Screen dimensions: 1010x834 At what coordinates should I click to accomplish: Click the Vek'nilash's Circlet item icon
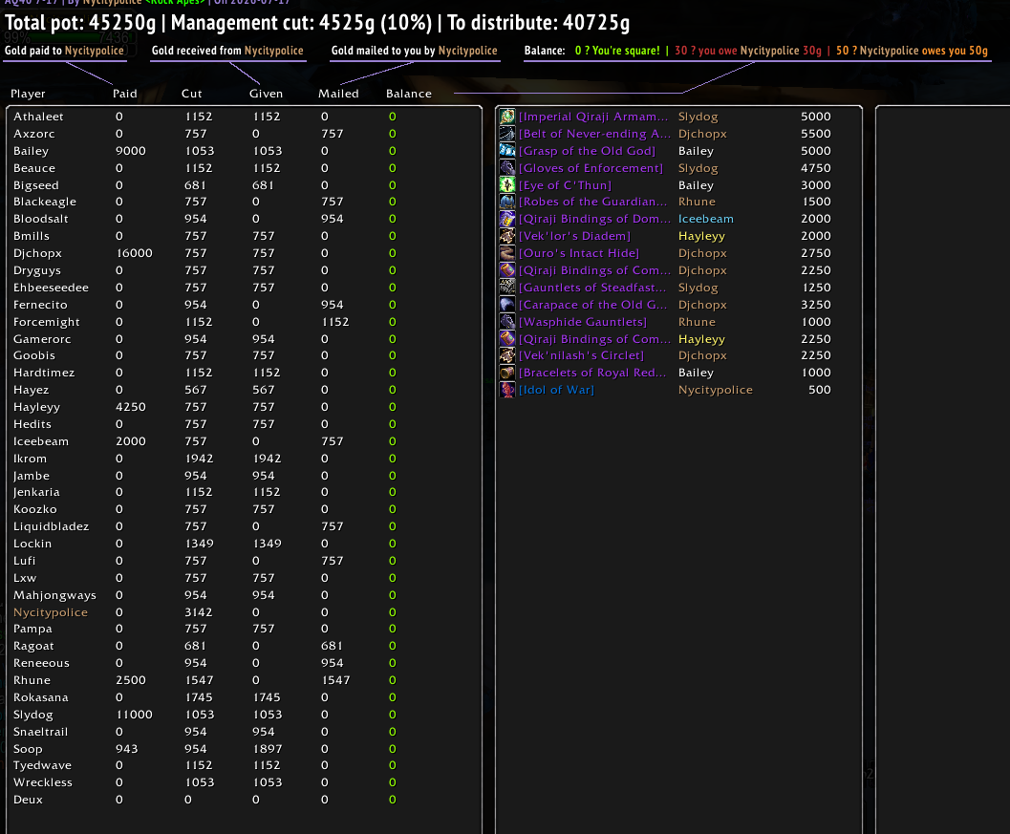(x=507, y=355)
